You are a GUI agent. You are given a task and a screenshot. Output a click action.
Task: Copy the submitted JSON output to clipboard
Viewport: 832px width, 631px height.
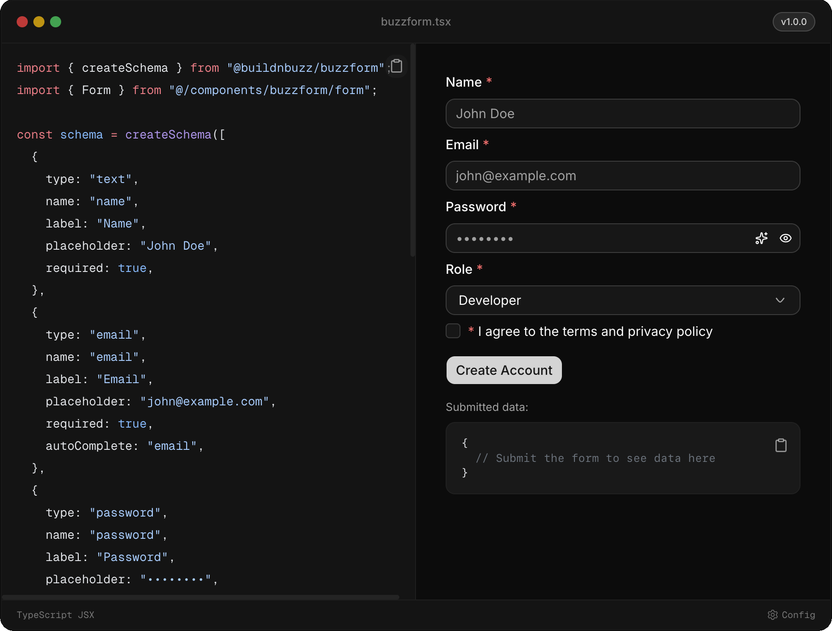[781, 445]
